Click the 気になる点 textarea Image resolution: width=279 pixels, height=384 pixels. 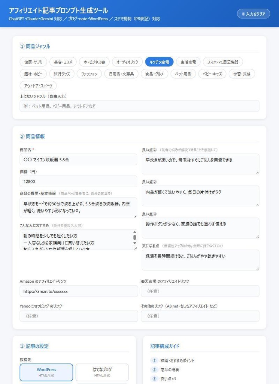200,260
